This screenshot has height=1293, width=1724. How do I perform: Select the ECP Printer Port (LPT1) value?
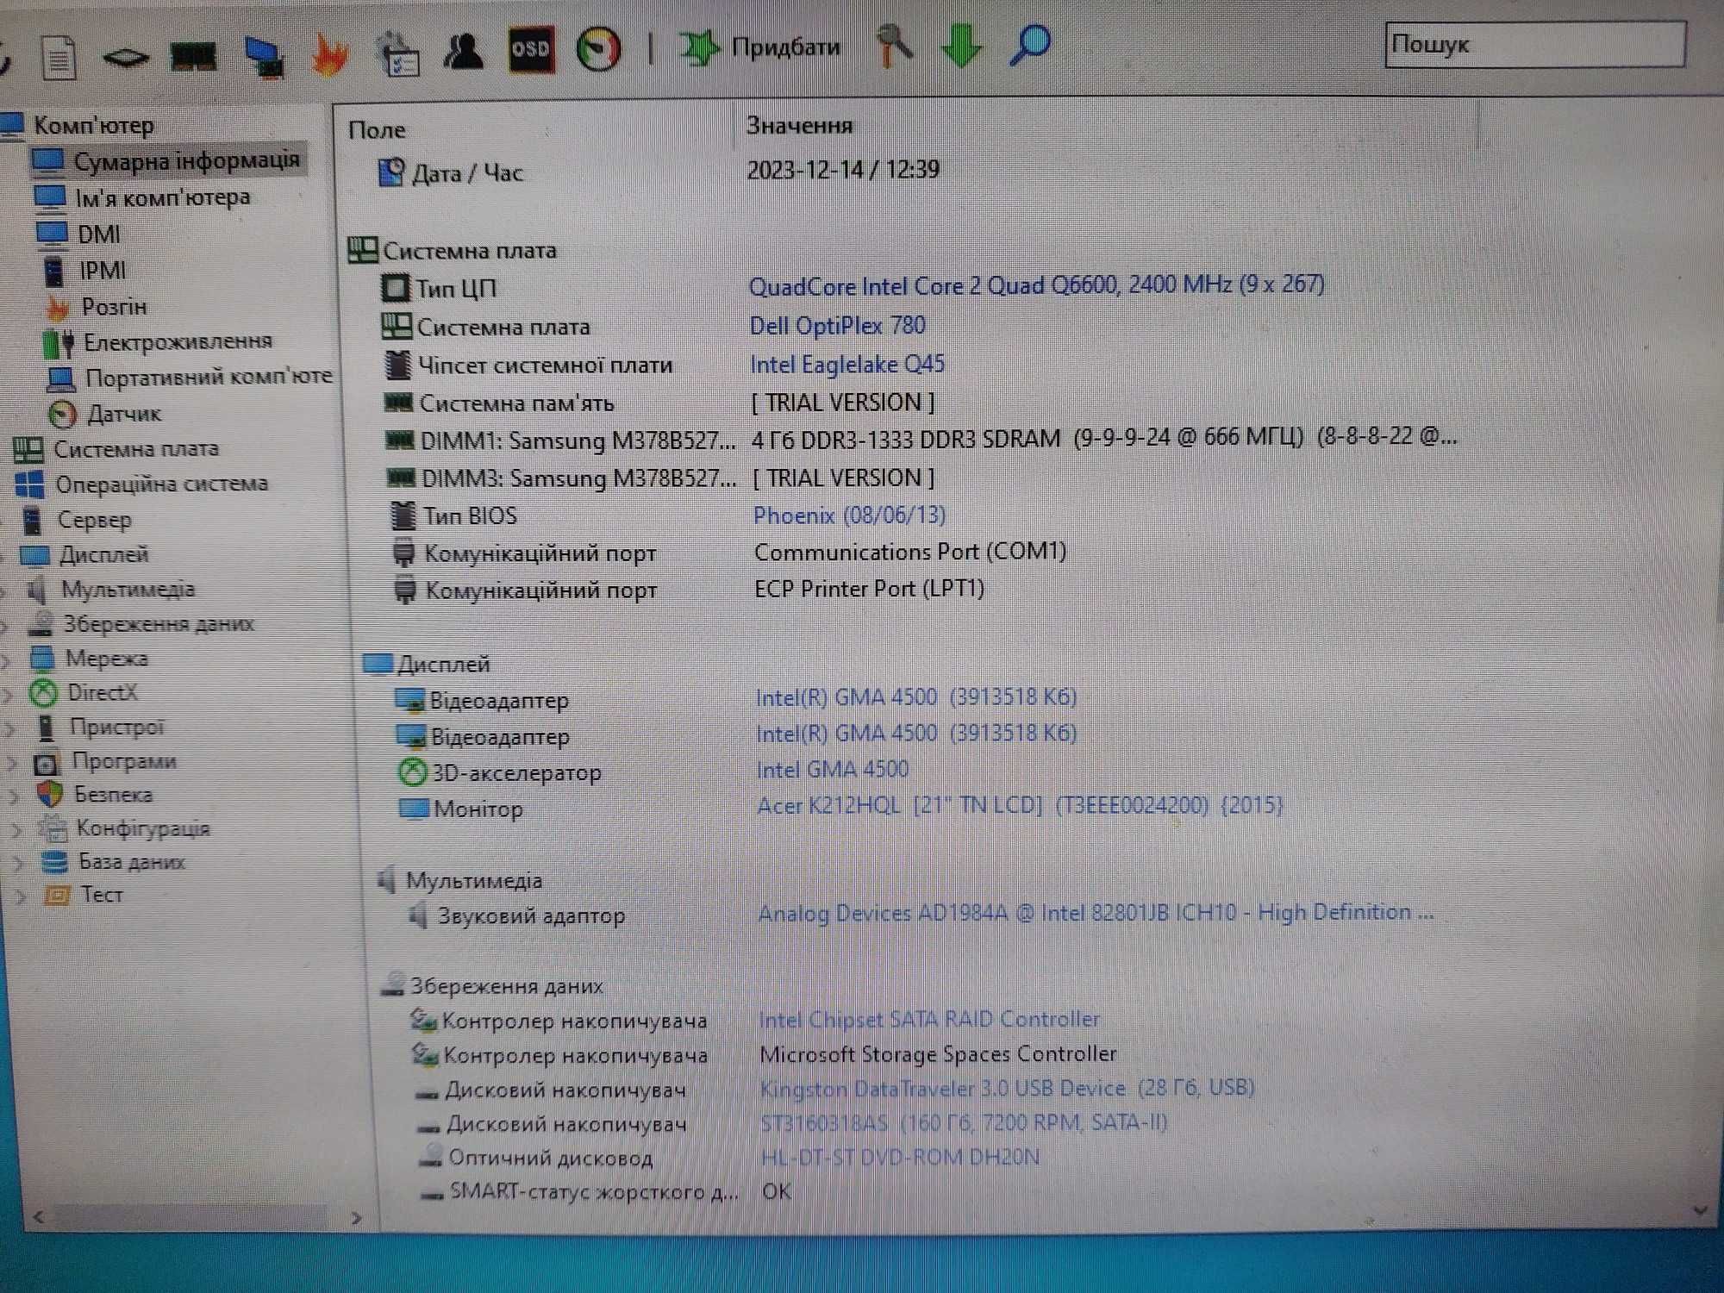point(869,589)
